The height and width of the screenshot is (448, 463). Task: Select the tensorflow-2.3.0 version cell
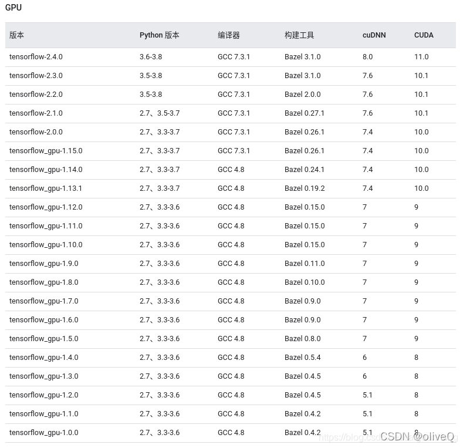pyautogui.click(x=36, y=76)
